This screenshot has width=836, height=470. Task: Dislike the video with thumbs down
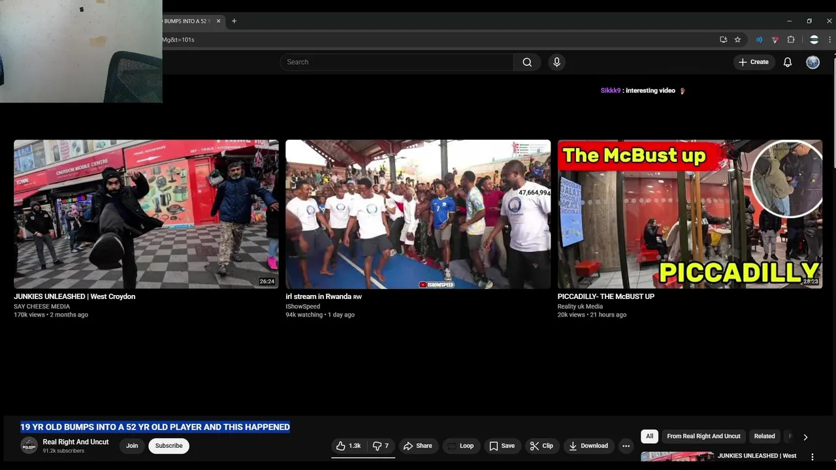(x=380, y=446)
